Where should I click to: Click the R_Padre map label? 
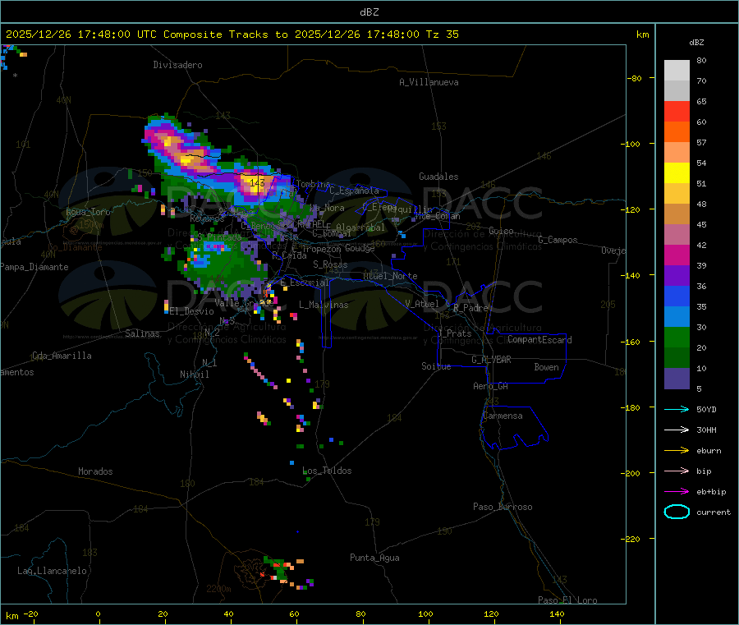(x=470, y=308)
